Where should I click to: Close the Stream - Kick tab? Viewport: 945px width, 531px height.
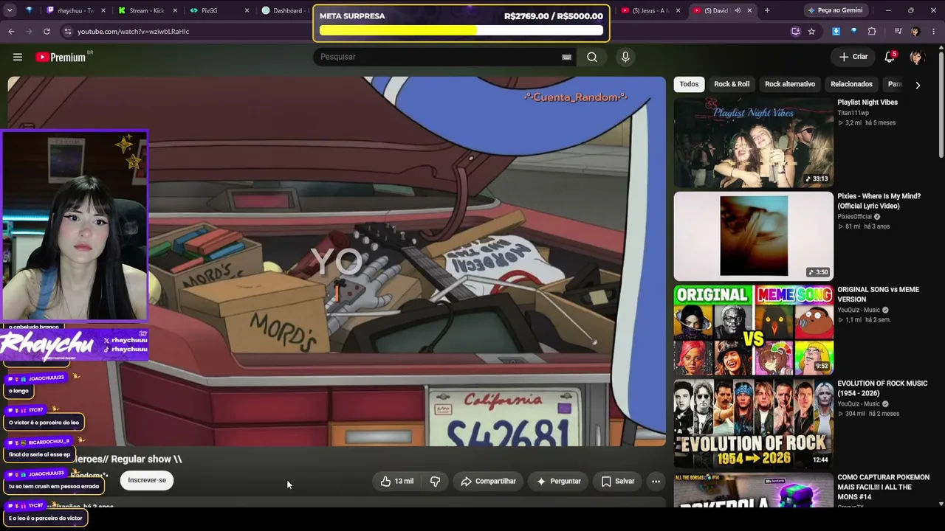tap(174, 10)
